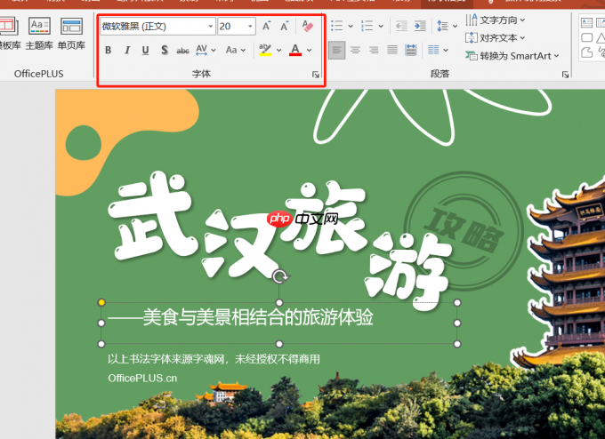Apply red font color
Image resolution: width=605 pixels, height=439 pixels.
[295, 50]
